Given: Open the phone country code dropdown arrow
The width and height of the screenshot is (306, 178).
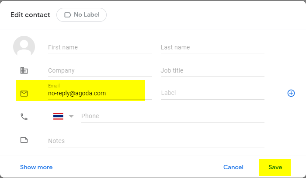Looking at the screenshot, I should point(71,116).
